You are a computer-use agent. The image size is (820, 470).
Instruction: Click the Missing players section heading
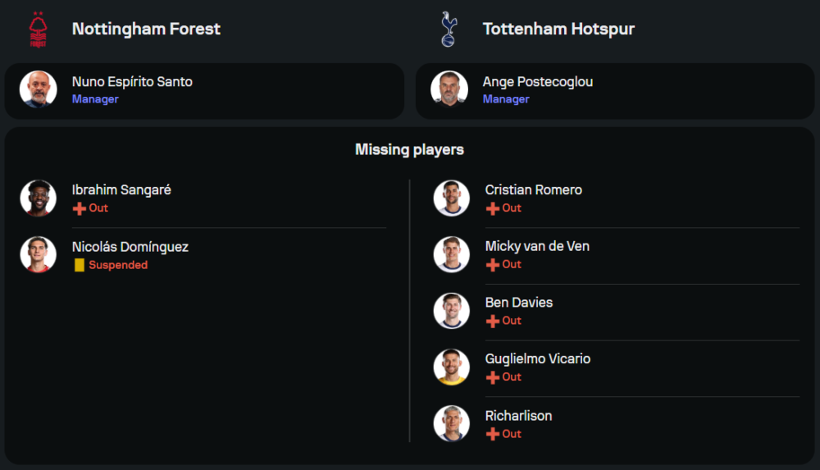click(x=409, y=149)
